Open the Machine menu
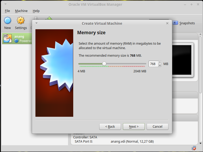This screenshot has width=203, height=152. click(x=21, y=11)
